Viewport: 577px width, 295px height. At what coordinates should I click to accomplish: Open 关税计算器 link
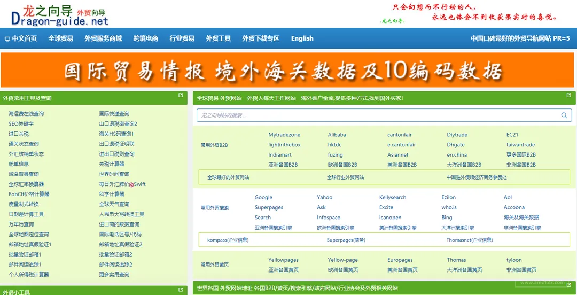(x=112, y=164)
